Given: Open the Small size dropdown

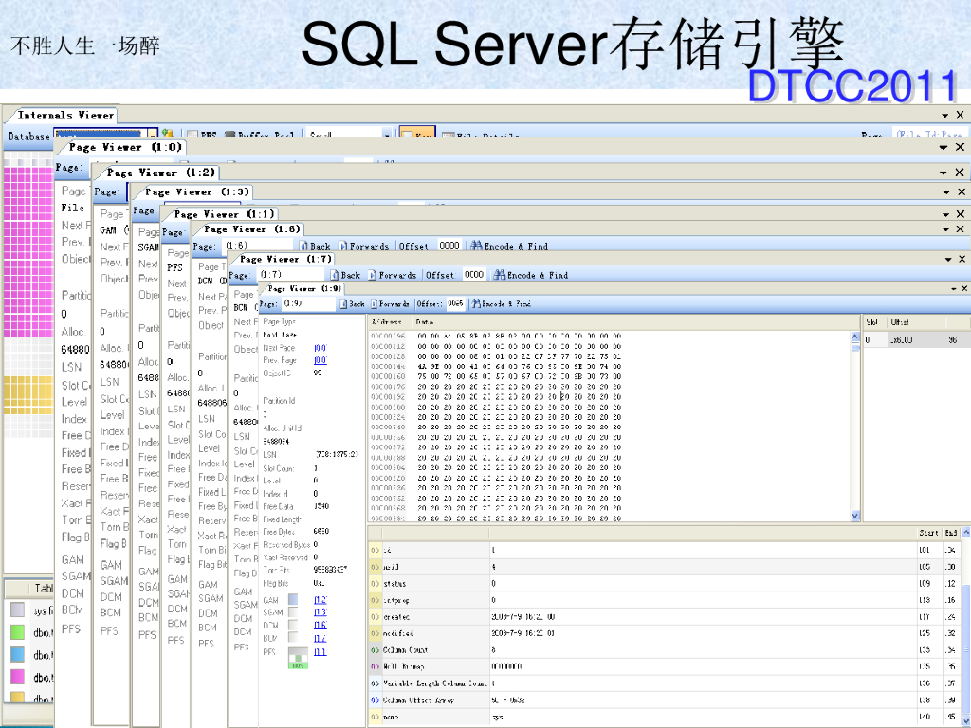Looking at the screenshot, I should coord(387,136).
